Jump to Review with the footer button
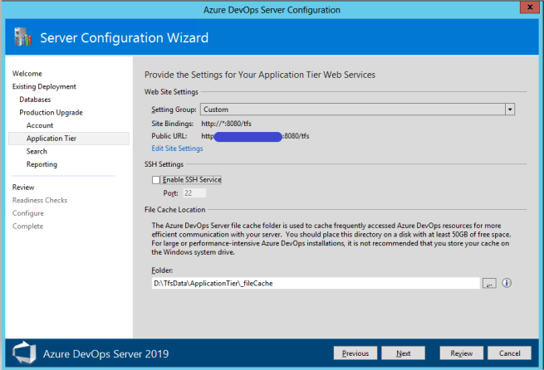The width and height of the screenshot is (544, 370). click(462, 353)
